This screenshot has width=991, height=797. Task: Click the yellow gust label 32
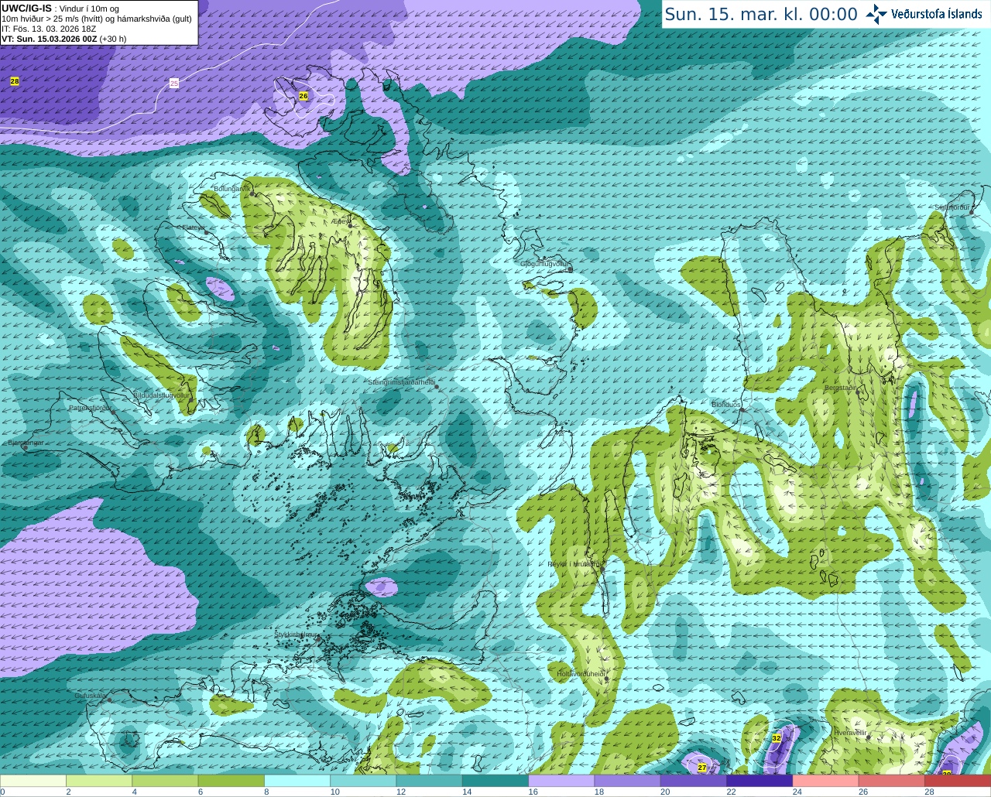777,738
